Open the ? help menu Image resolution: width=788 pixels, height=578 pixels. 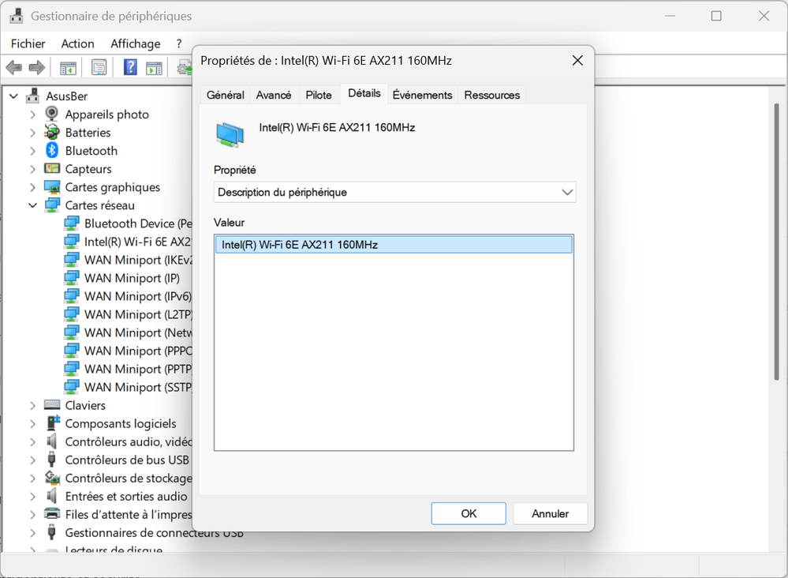(x=179, y=43)
